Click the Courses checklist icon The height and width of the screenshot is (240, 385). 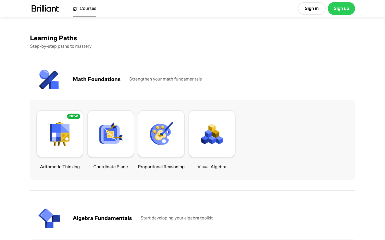tap(75, 9)
